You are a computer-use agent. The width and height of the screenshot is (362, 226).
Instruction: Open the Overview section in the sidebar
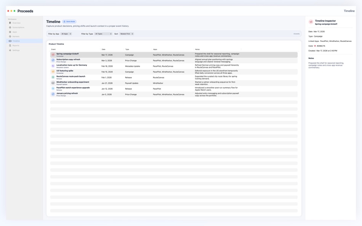(x=10, y=23)
